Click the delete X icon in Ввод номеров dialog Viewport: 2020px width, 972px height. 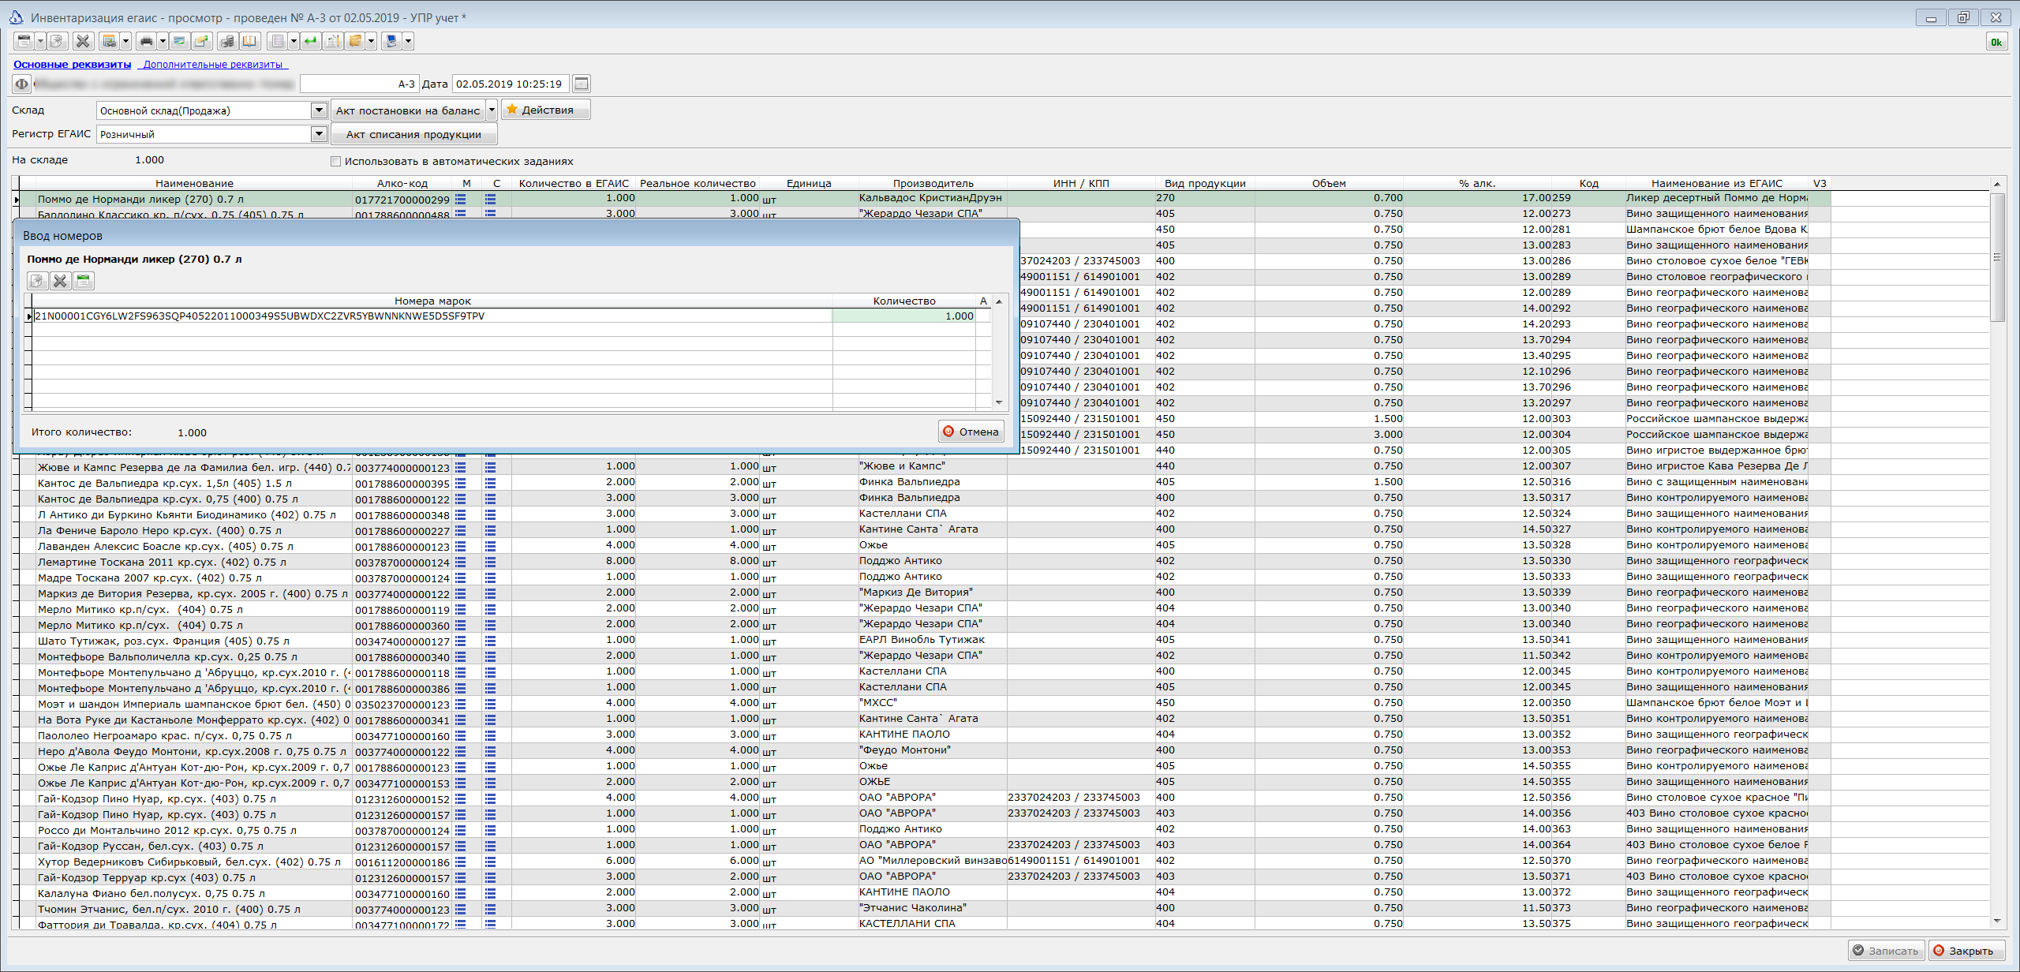[x=60, y=280]
